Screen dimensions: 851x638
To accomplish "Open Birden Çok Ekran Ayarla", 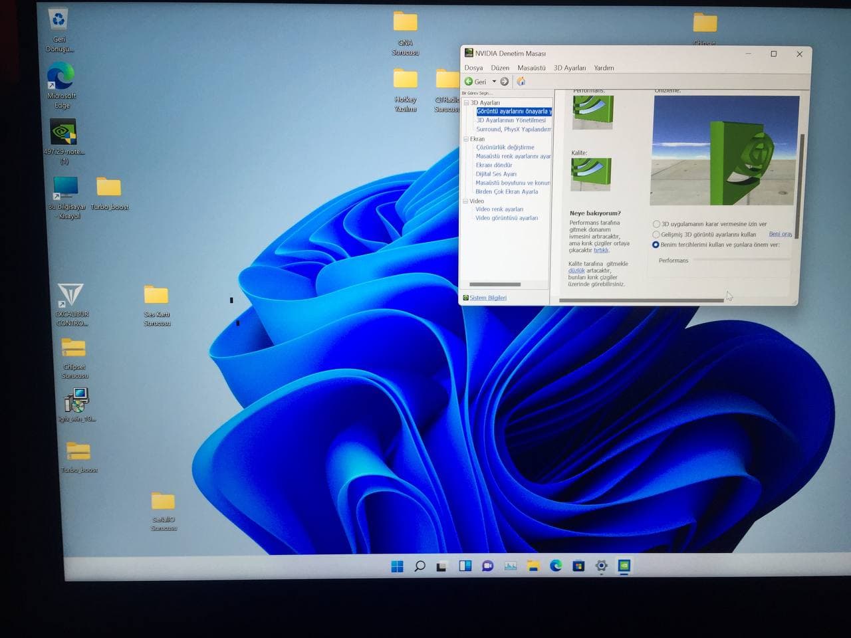I will (x=507, y=191).
